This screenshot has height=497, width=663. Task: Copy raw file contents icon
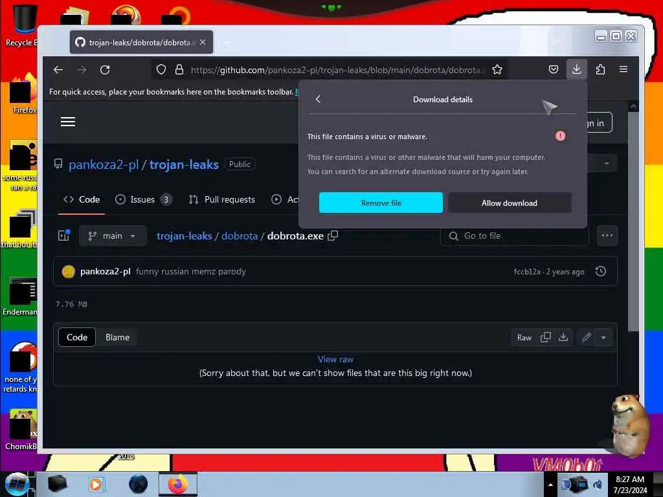(545, 337)
